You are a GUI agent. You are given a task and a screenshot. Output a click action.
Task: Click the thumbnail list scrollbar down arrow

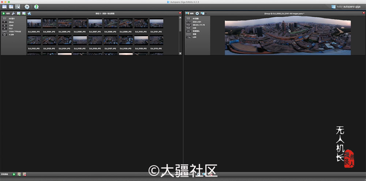pos(180,53)
